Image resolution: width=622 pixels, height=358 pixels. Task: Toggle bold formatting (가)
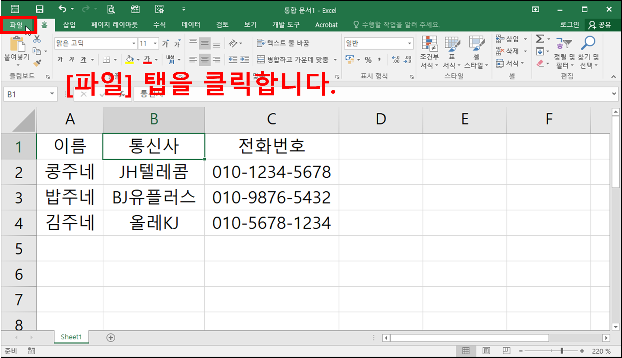point(60,59)
